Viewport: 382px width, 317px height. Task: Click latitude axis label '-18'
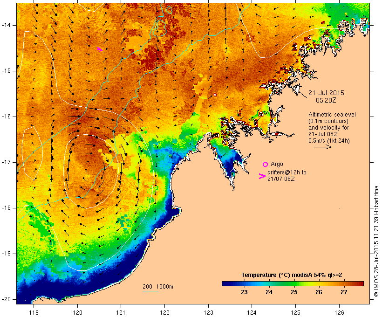(x=6, y=208)
